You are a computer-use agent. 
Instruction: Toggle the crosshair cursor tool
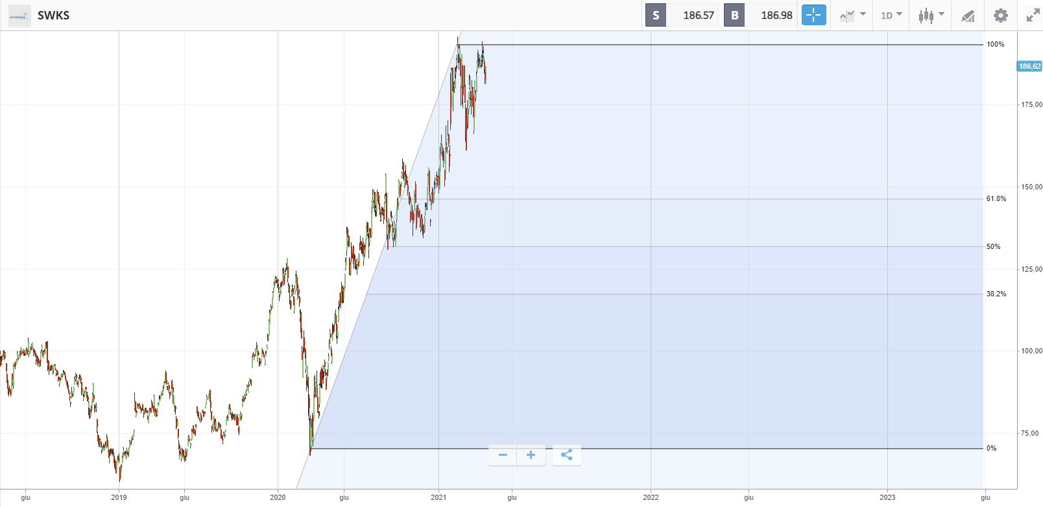click(x=813, y=15)
